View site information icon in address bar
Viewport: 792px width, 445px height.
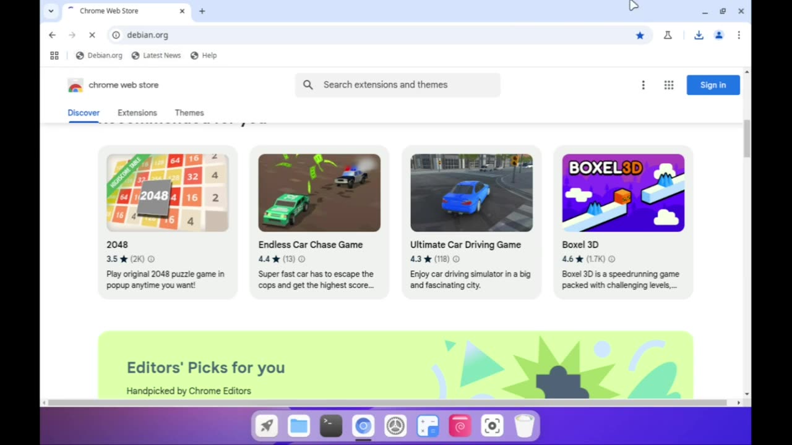[116, 35]
